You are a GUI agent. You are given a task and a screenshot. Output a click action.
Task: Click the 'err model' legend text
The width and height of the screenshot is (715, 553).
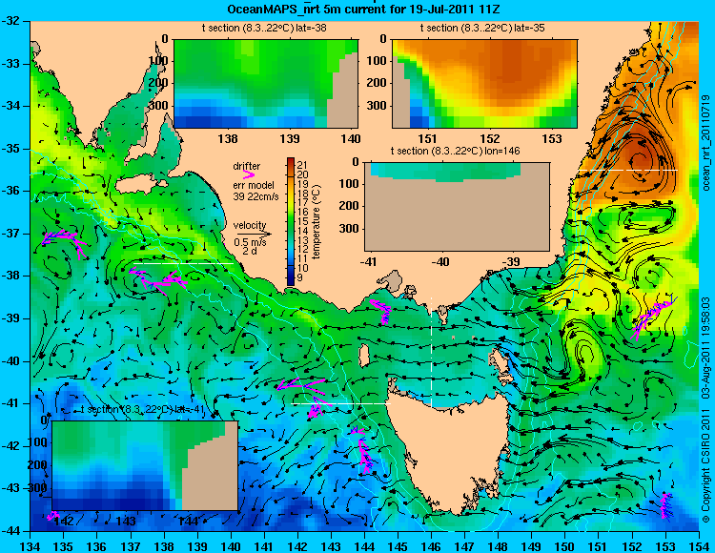[x=254, y=185]
